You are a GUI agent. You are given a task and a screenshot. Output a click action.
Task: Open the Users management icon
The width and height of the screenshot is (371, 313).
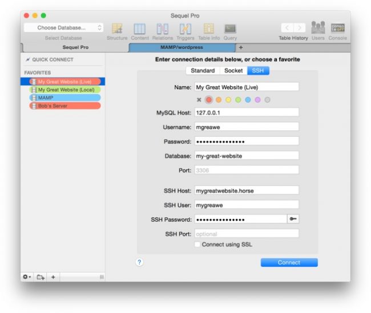(x=318, y=27)
